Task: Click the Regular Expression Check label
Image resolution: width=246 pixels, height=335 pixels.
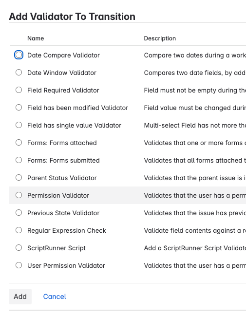Action: click(67, 230)
